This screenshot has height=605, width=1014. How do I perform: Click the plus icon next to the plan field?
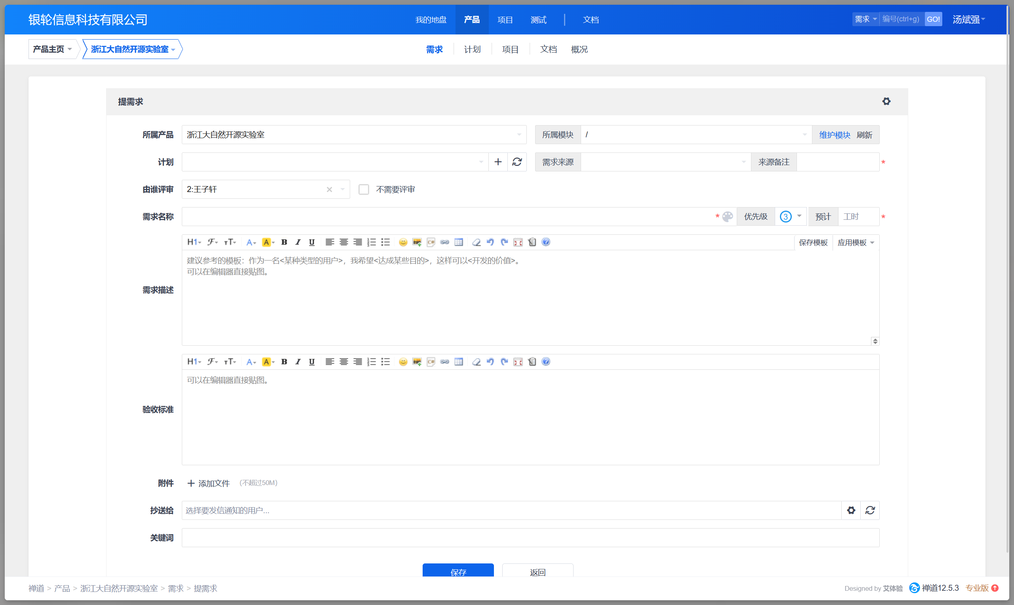pyautogui.click(x=498, y=162)
